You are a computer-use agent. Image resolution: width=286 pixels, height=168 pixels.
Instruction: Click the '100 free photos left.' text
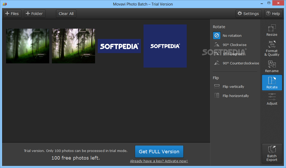click(76, 158)
